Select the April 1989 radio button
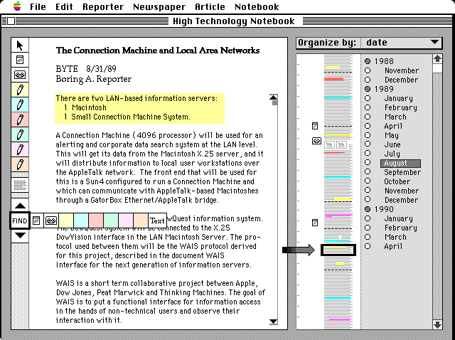 click(368, 126)
